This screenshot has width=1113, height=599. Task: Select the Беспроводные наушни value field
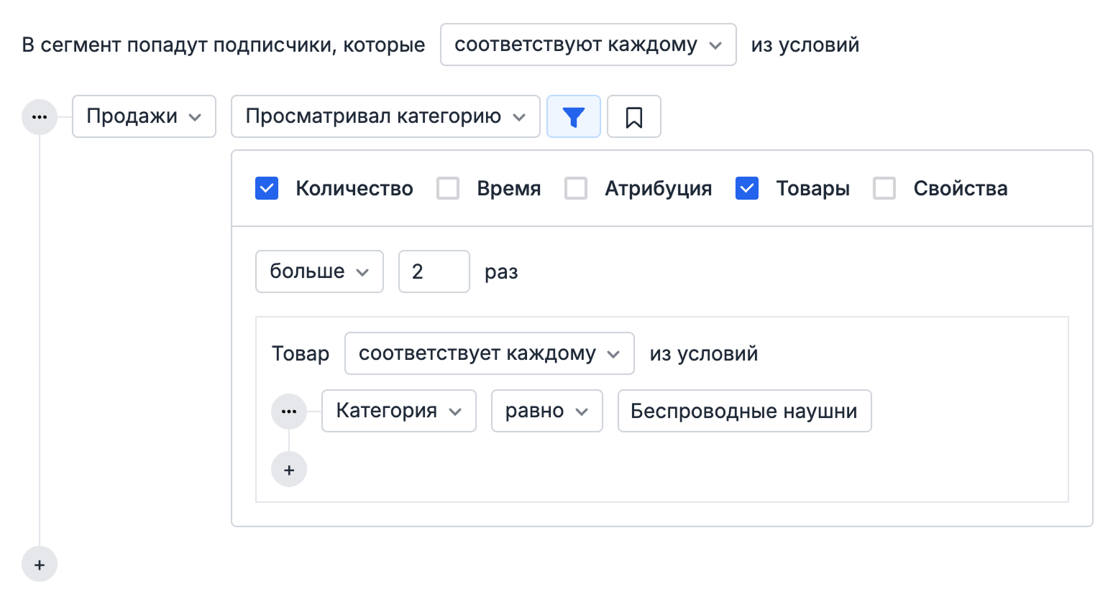(744, 411)
